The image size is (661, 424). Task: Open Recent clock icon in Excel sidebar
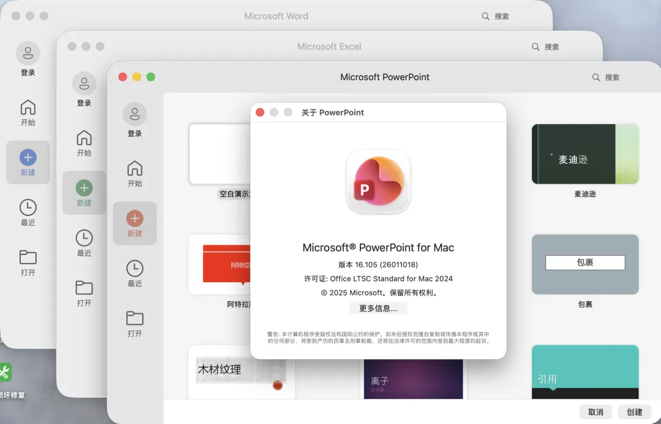point(84,238)
